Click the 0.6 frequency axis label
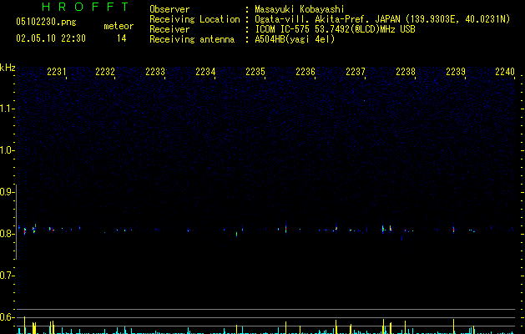This screenshot has width=525, height=334. (7, 317)
